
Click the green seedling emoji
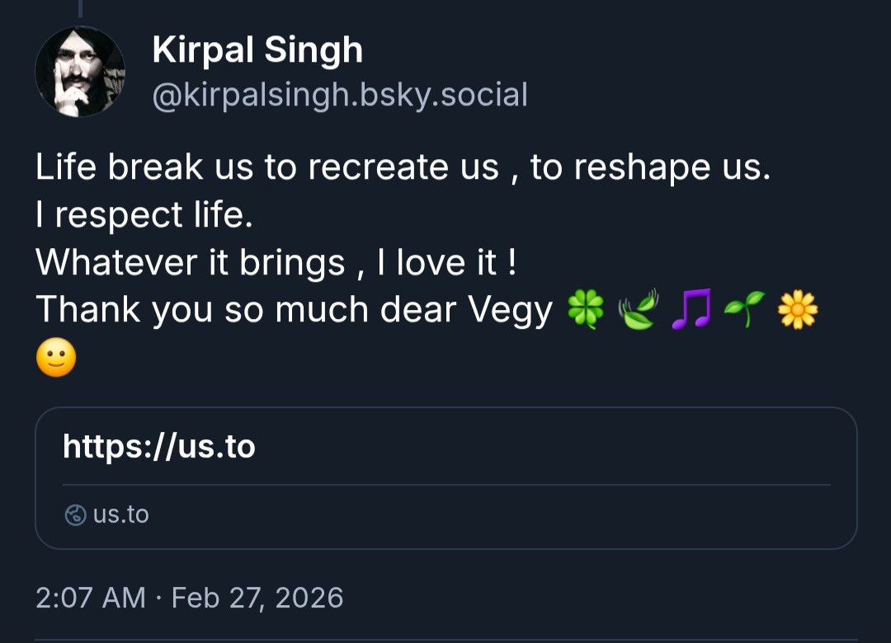742,311
